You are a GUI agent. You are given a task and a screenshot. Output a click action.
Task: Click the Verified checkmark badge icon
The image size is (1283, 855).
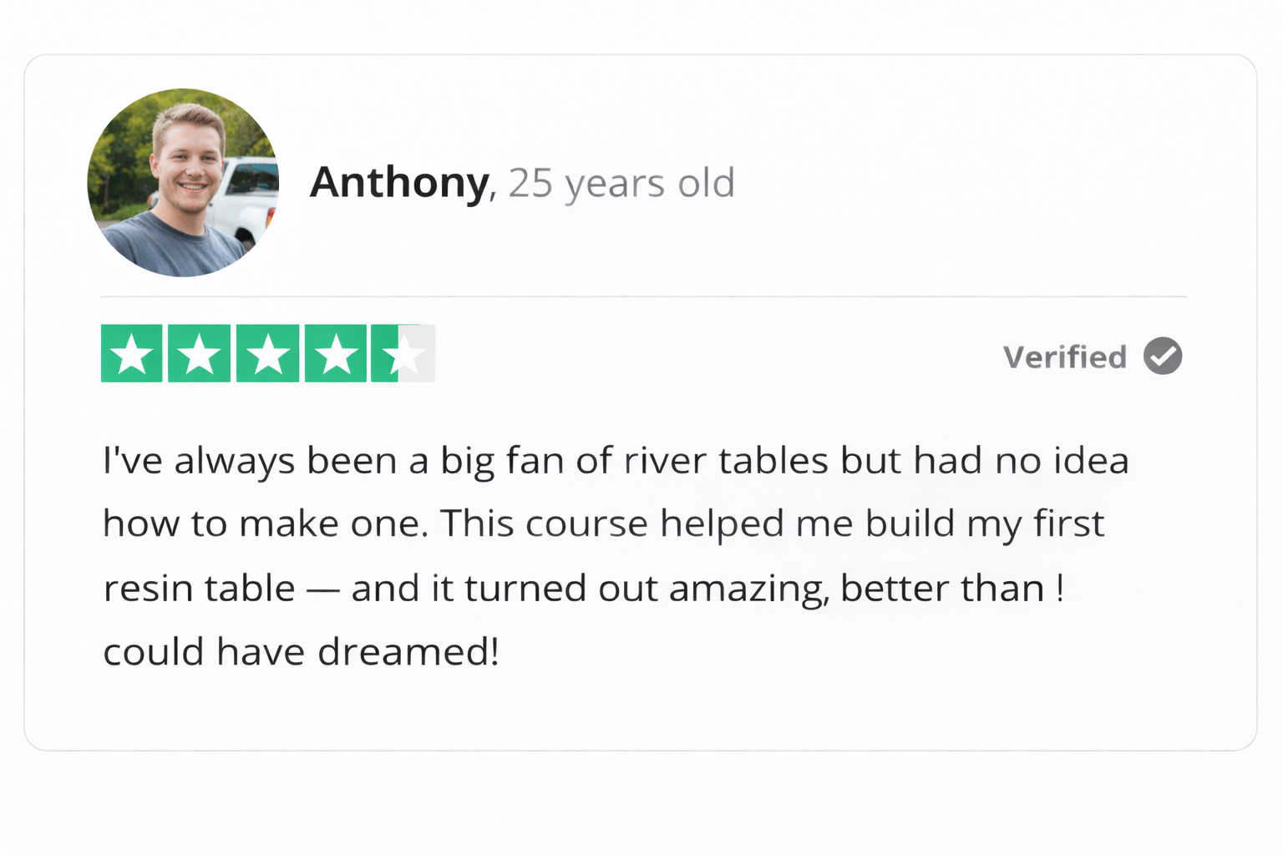point(1163,357)
